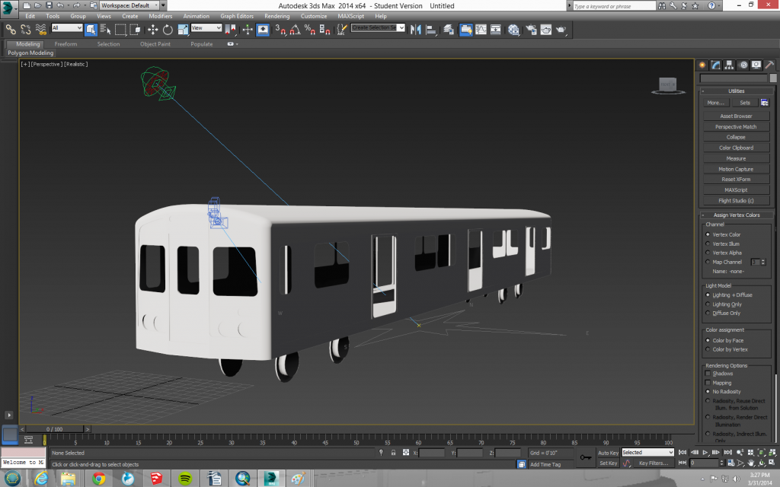Select the Lighting Only radio button
Image resolution: width=780 pixels, height=487 pixels.
[708, 304]
